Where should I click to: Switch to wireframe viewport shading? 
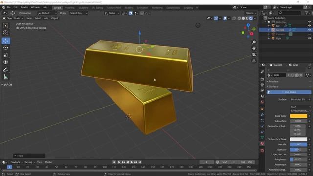click(x=239, y=18)
